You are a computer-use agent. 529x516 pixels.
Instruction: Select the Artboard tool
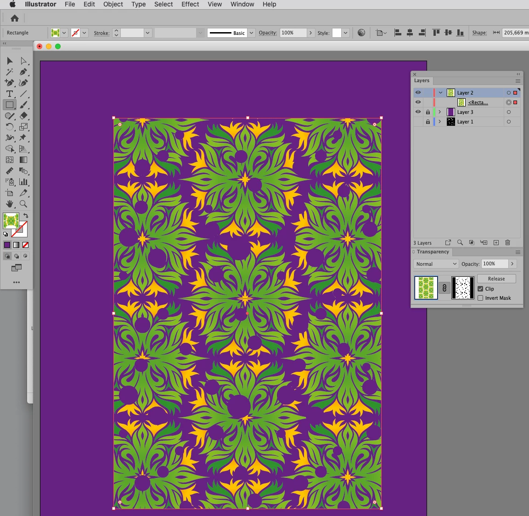[x=10, y=193]
